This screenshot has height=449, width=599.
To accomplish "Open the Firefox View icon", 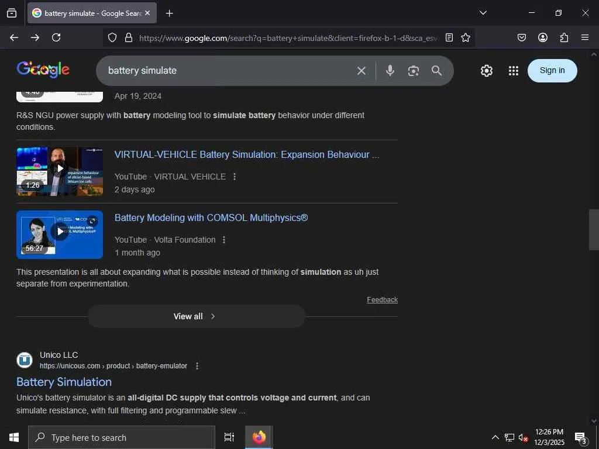I will (x=12, y=13).
